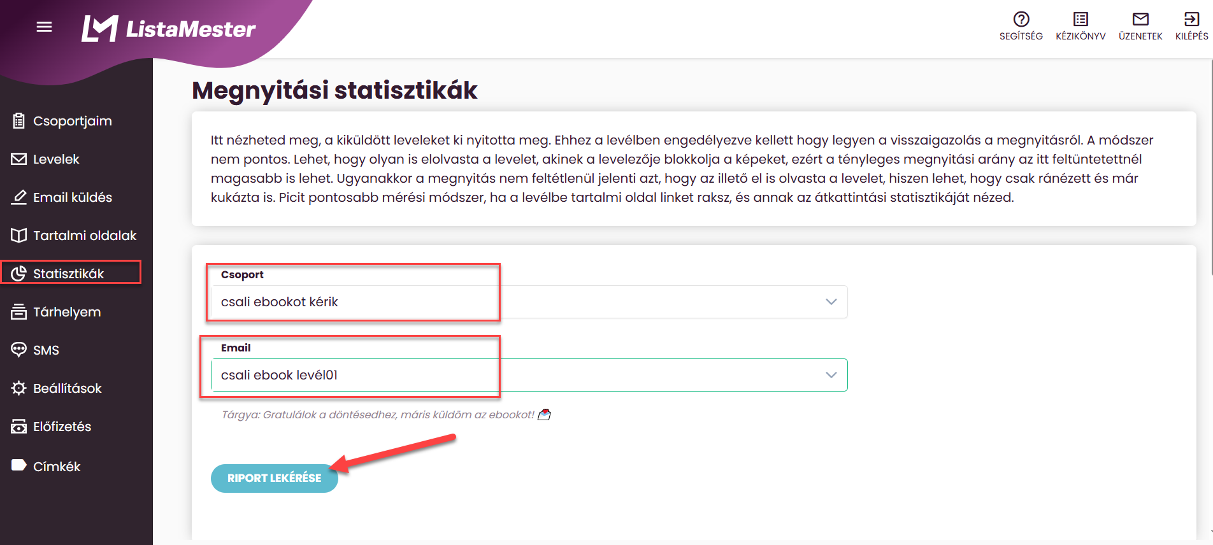Open the SMS menu label
Image resolution: width=1213 pixels, height=545 pixels.
(x=46, y=350)
